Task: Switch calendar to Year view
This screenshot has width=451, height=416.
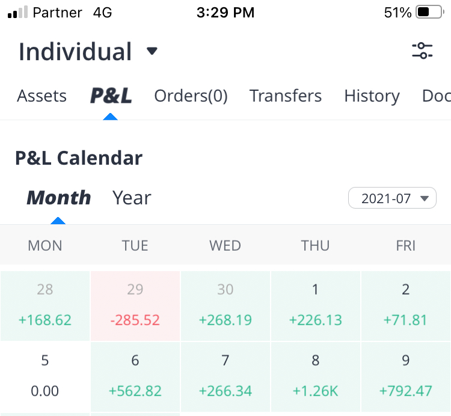Action: [132, 198]
